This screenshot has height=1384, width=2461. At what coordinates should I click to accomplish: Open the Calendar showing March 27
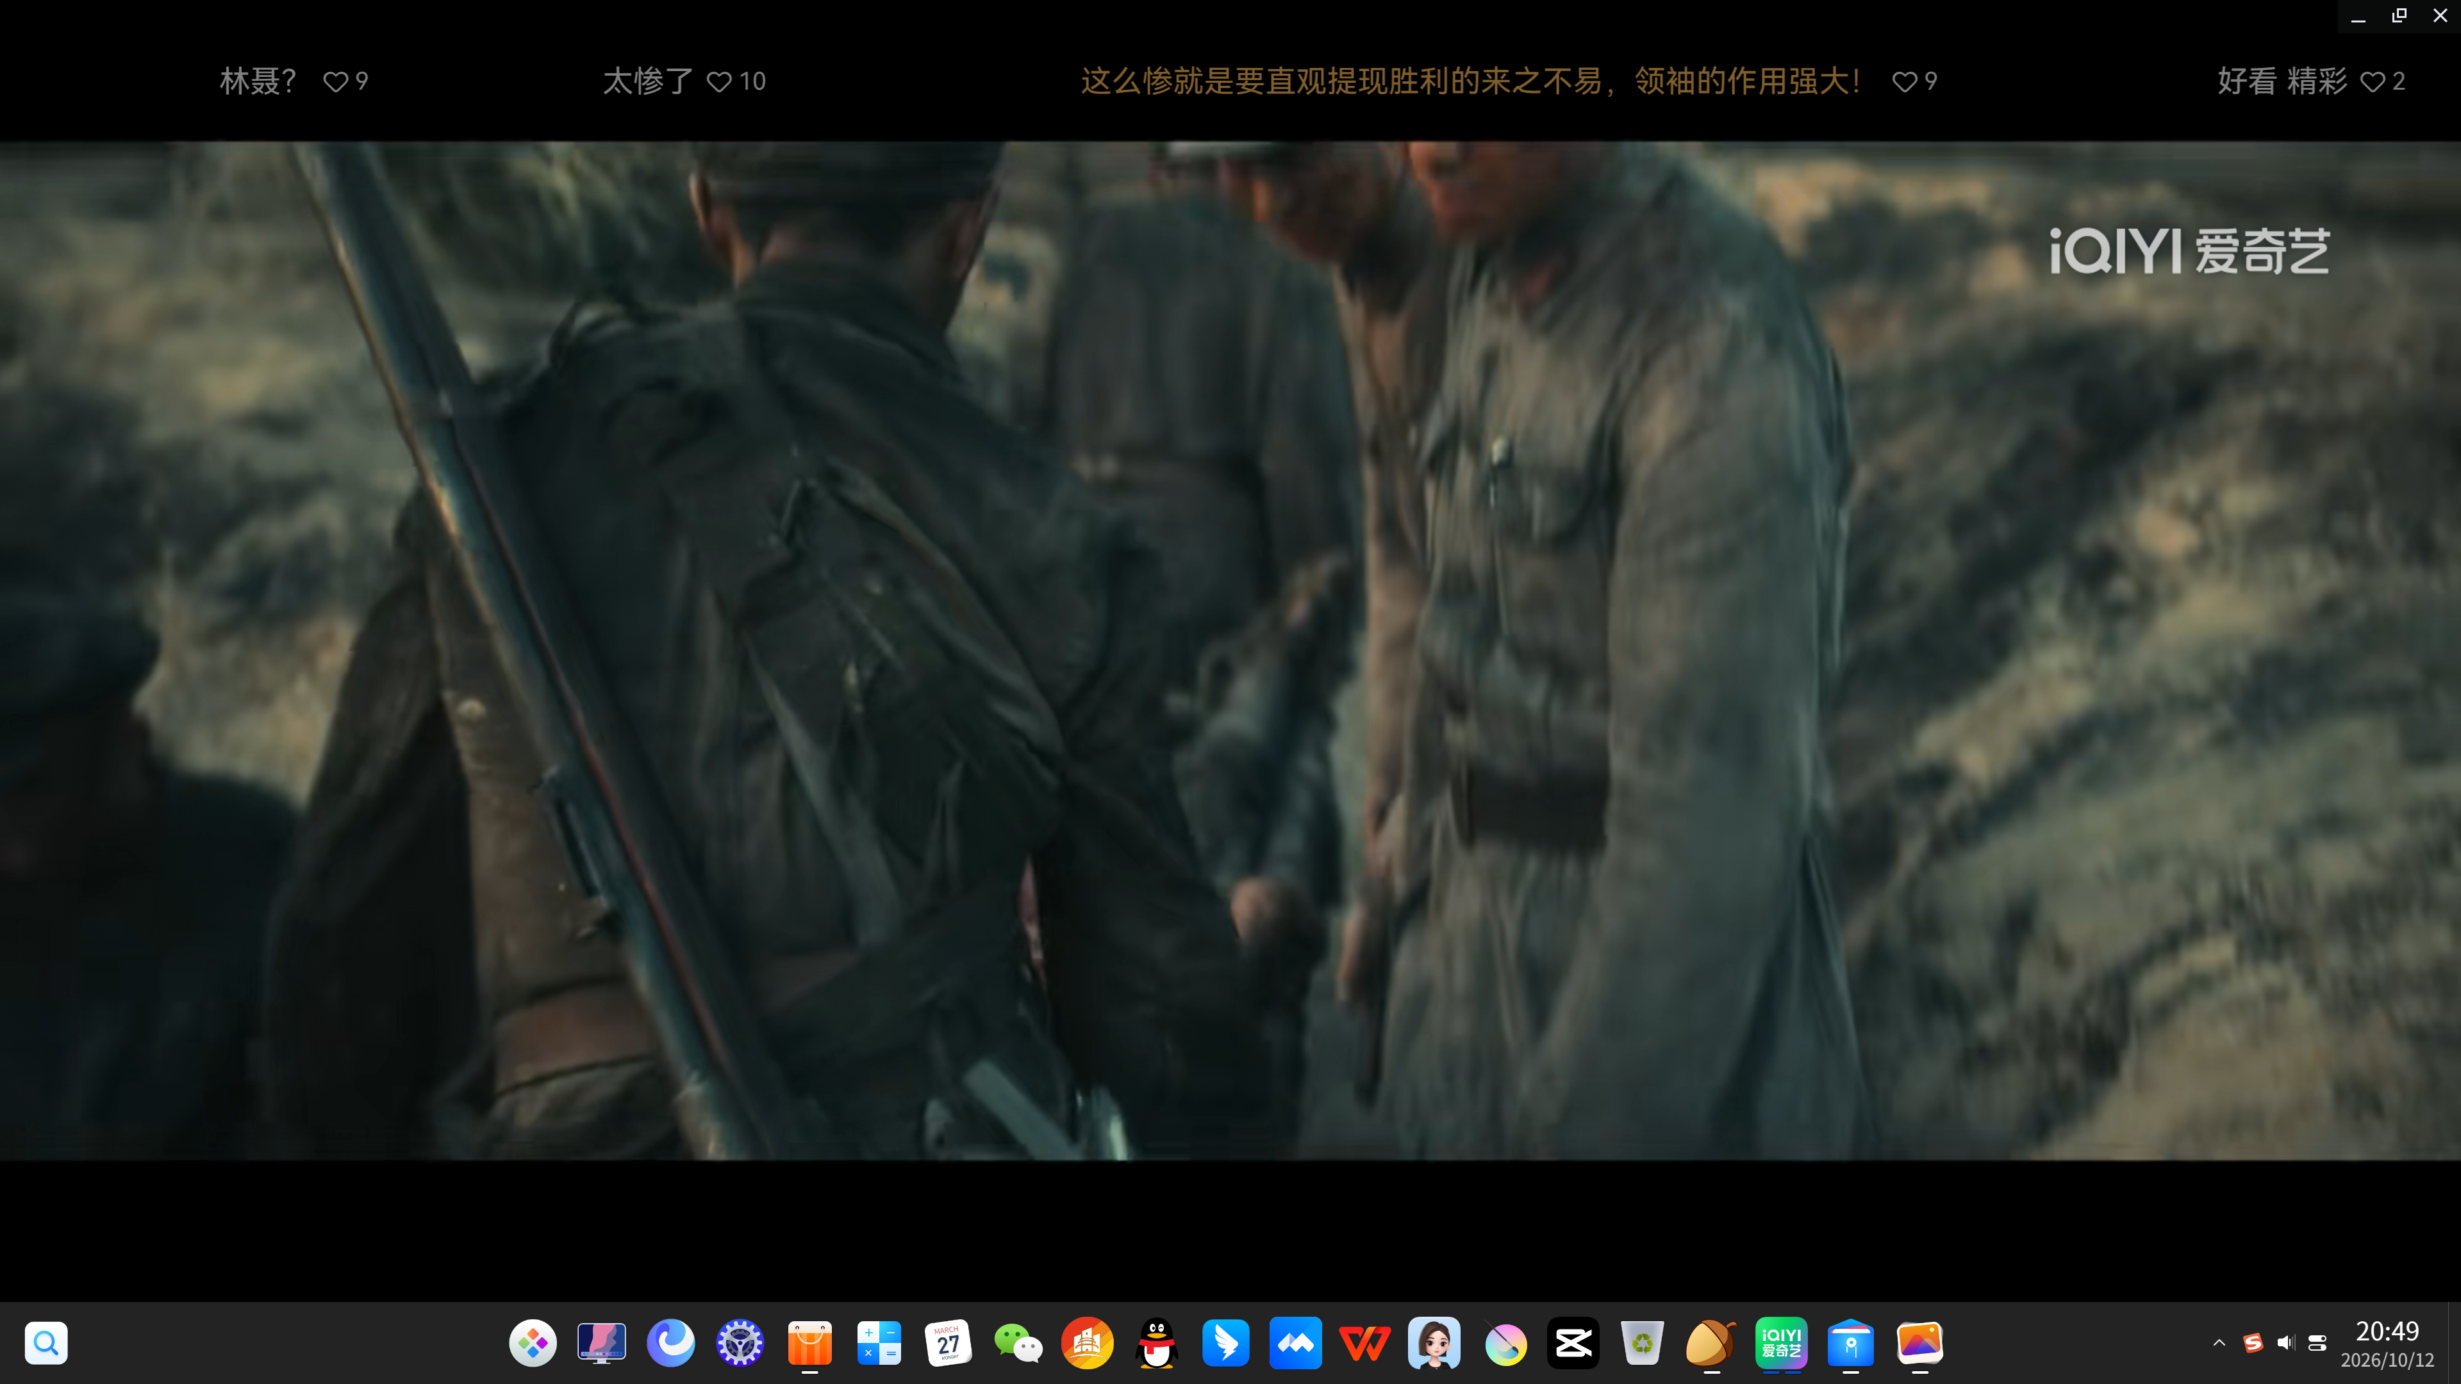(948, 1344)
